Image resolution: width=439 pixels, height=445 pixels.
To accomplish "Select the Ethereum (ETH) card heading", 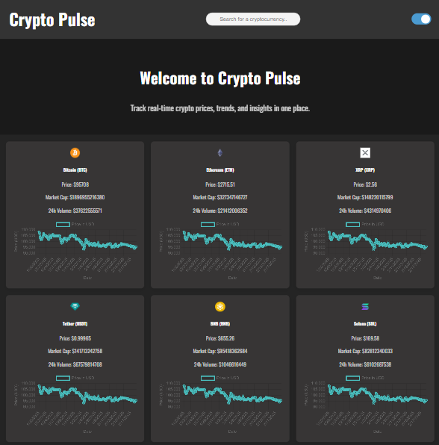I will click(x=220, y=170).
